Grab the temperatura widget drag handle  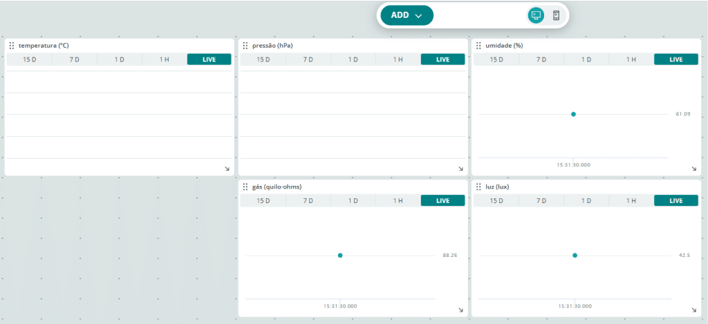coord(12,46)
